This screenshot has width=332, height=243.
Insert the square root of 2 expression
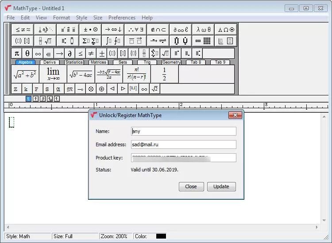pyautogui.click(x=155, y=89)
